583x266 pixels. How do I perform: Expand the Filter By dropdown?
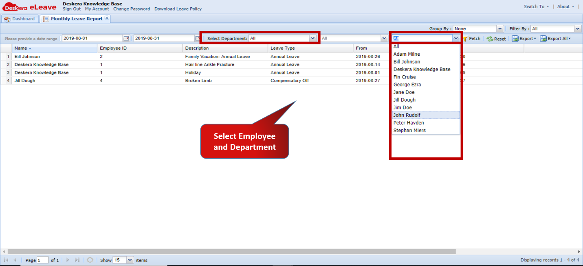click(577, 28)
